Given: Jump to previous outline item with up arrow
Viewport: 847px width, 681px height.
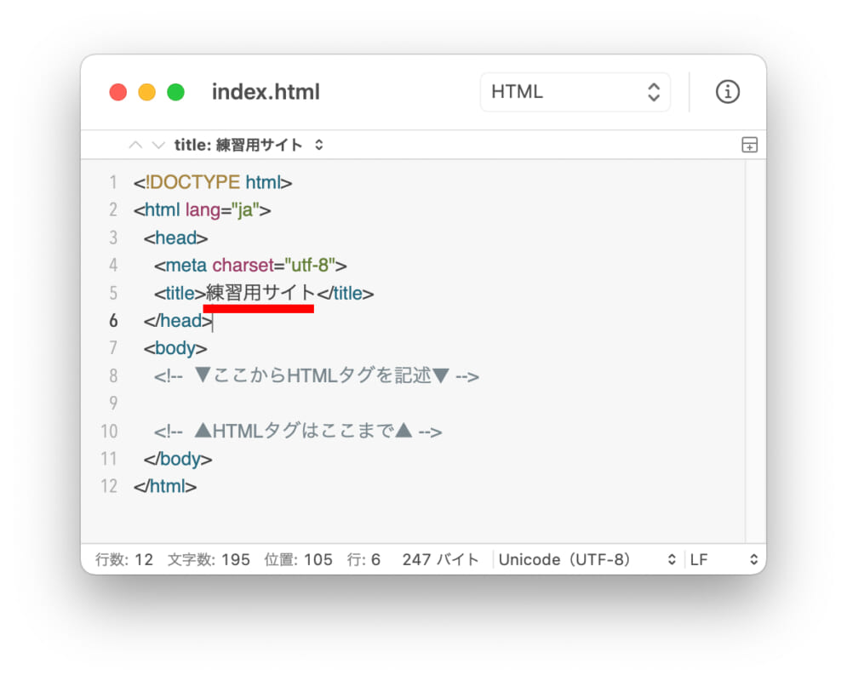Looking at the screenshot, I should point(135,145).
